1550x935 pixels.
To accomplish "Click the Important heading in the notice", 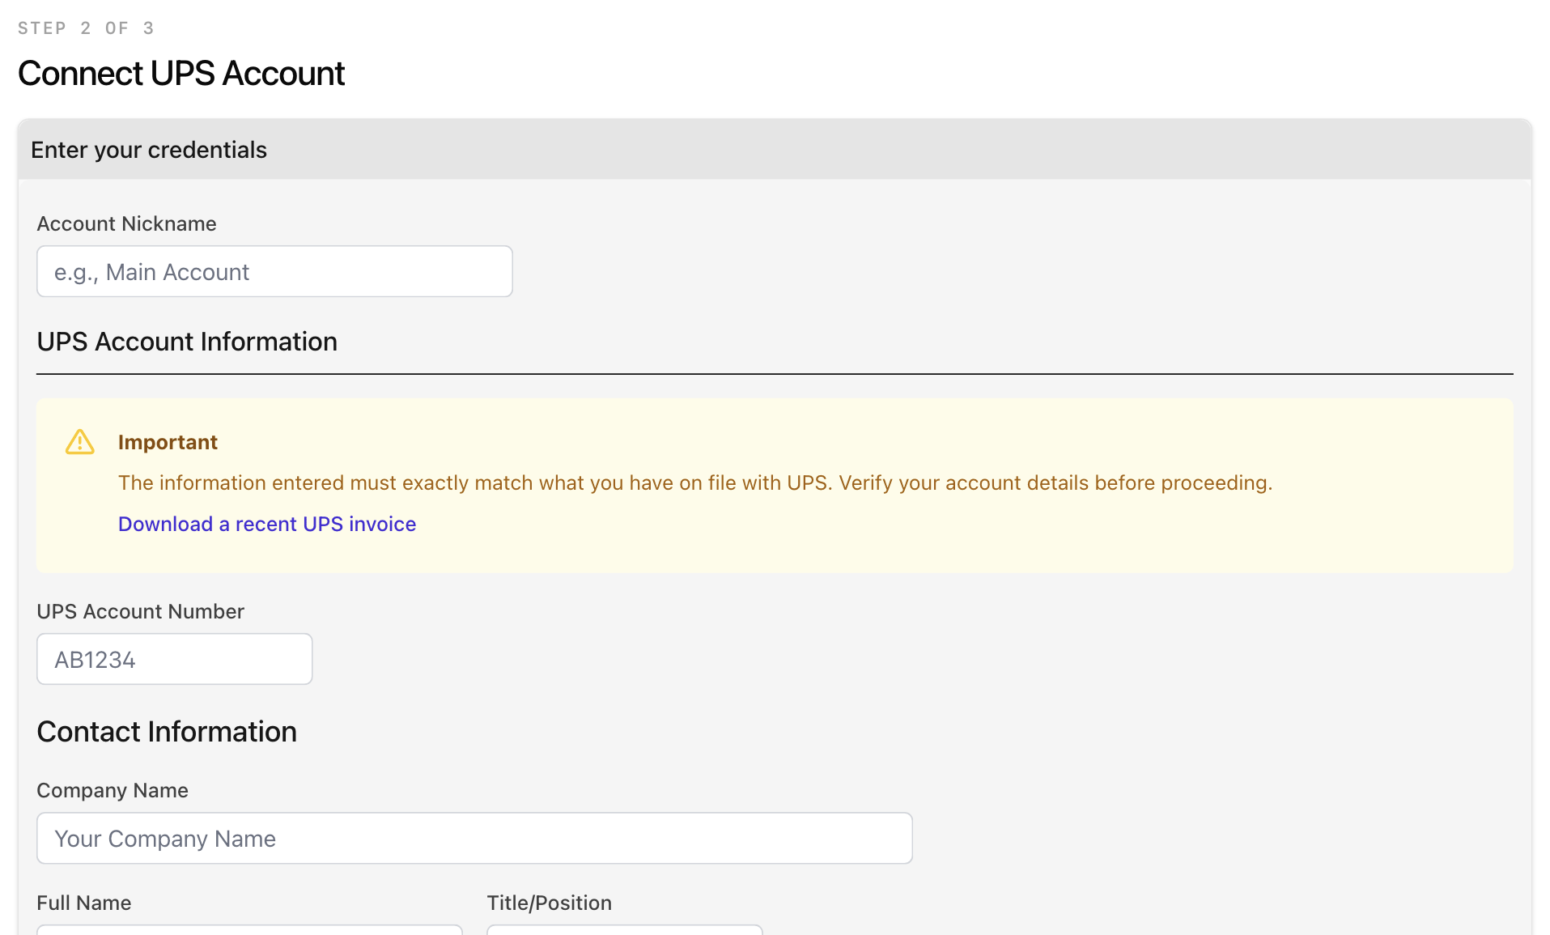I will pos(168,442).
